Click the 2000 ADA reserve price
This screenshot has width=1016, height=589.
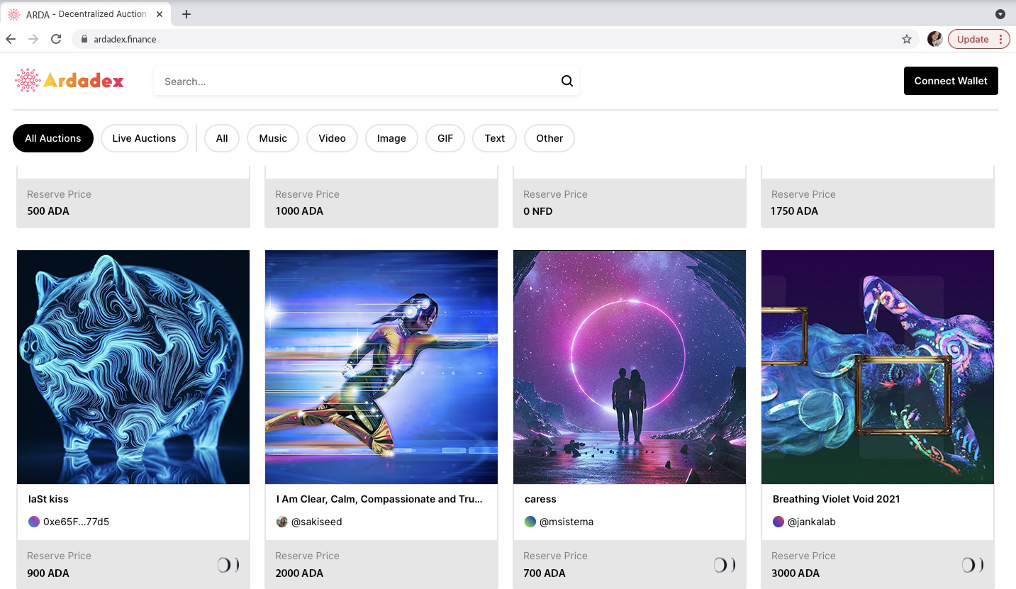pos(299,573)
